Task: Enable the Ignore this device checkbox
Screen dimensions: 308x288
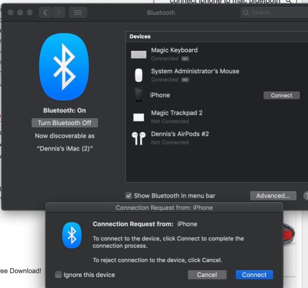Action: [x=58, y=275]
